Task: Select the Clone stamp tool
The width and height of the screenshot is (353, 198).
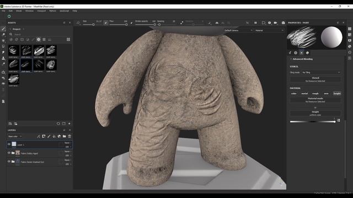Action: pyautogui.click(x=3, y=58)
